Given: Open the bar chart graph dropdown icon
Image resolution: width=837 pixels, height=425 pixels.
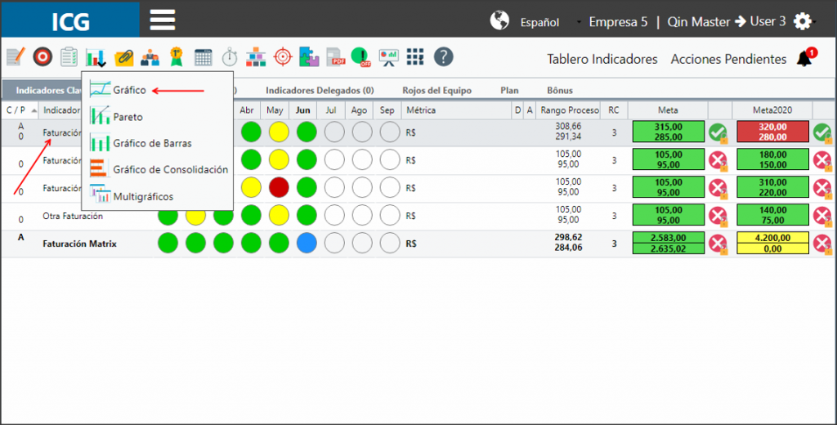Looking at the screenshot, I should coord(96,57).
